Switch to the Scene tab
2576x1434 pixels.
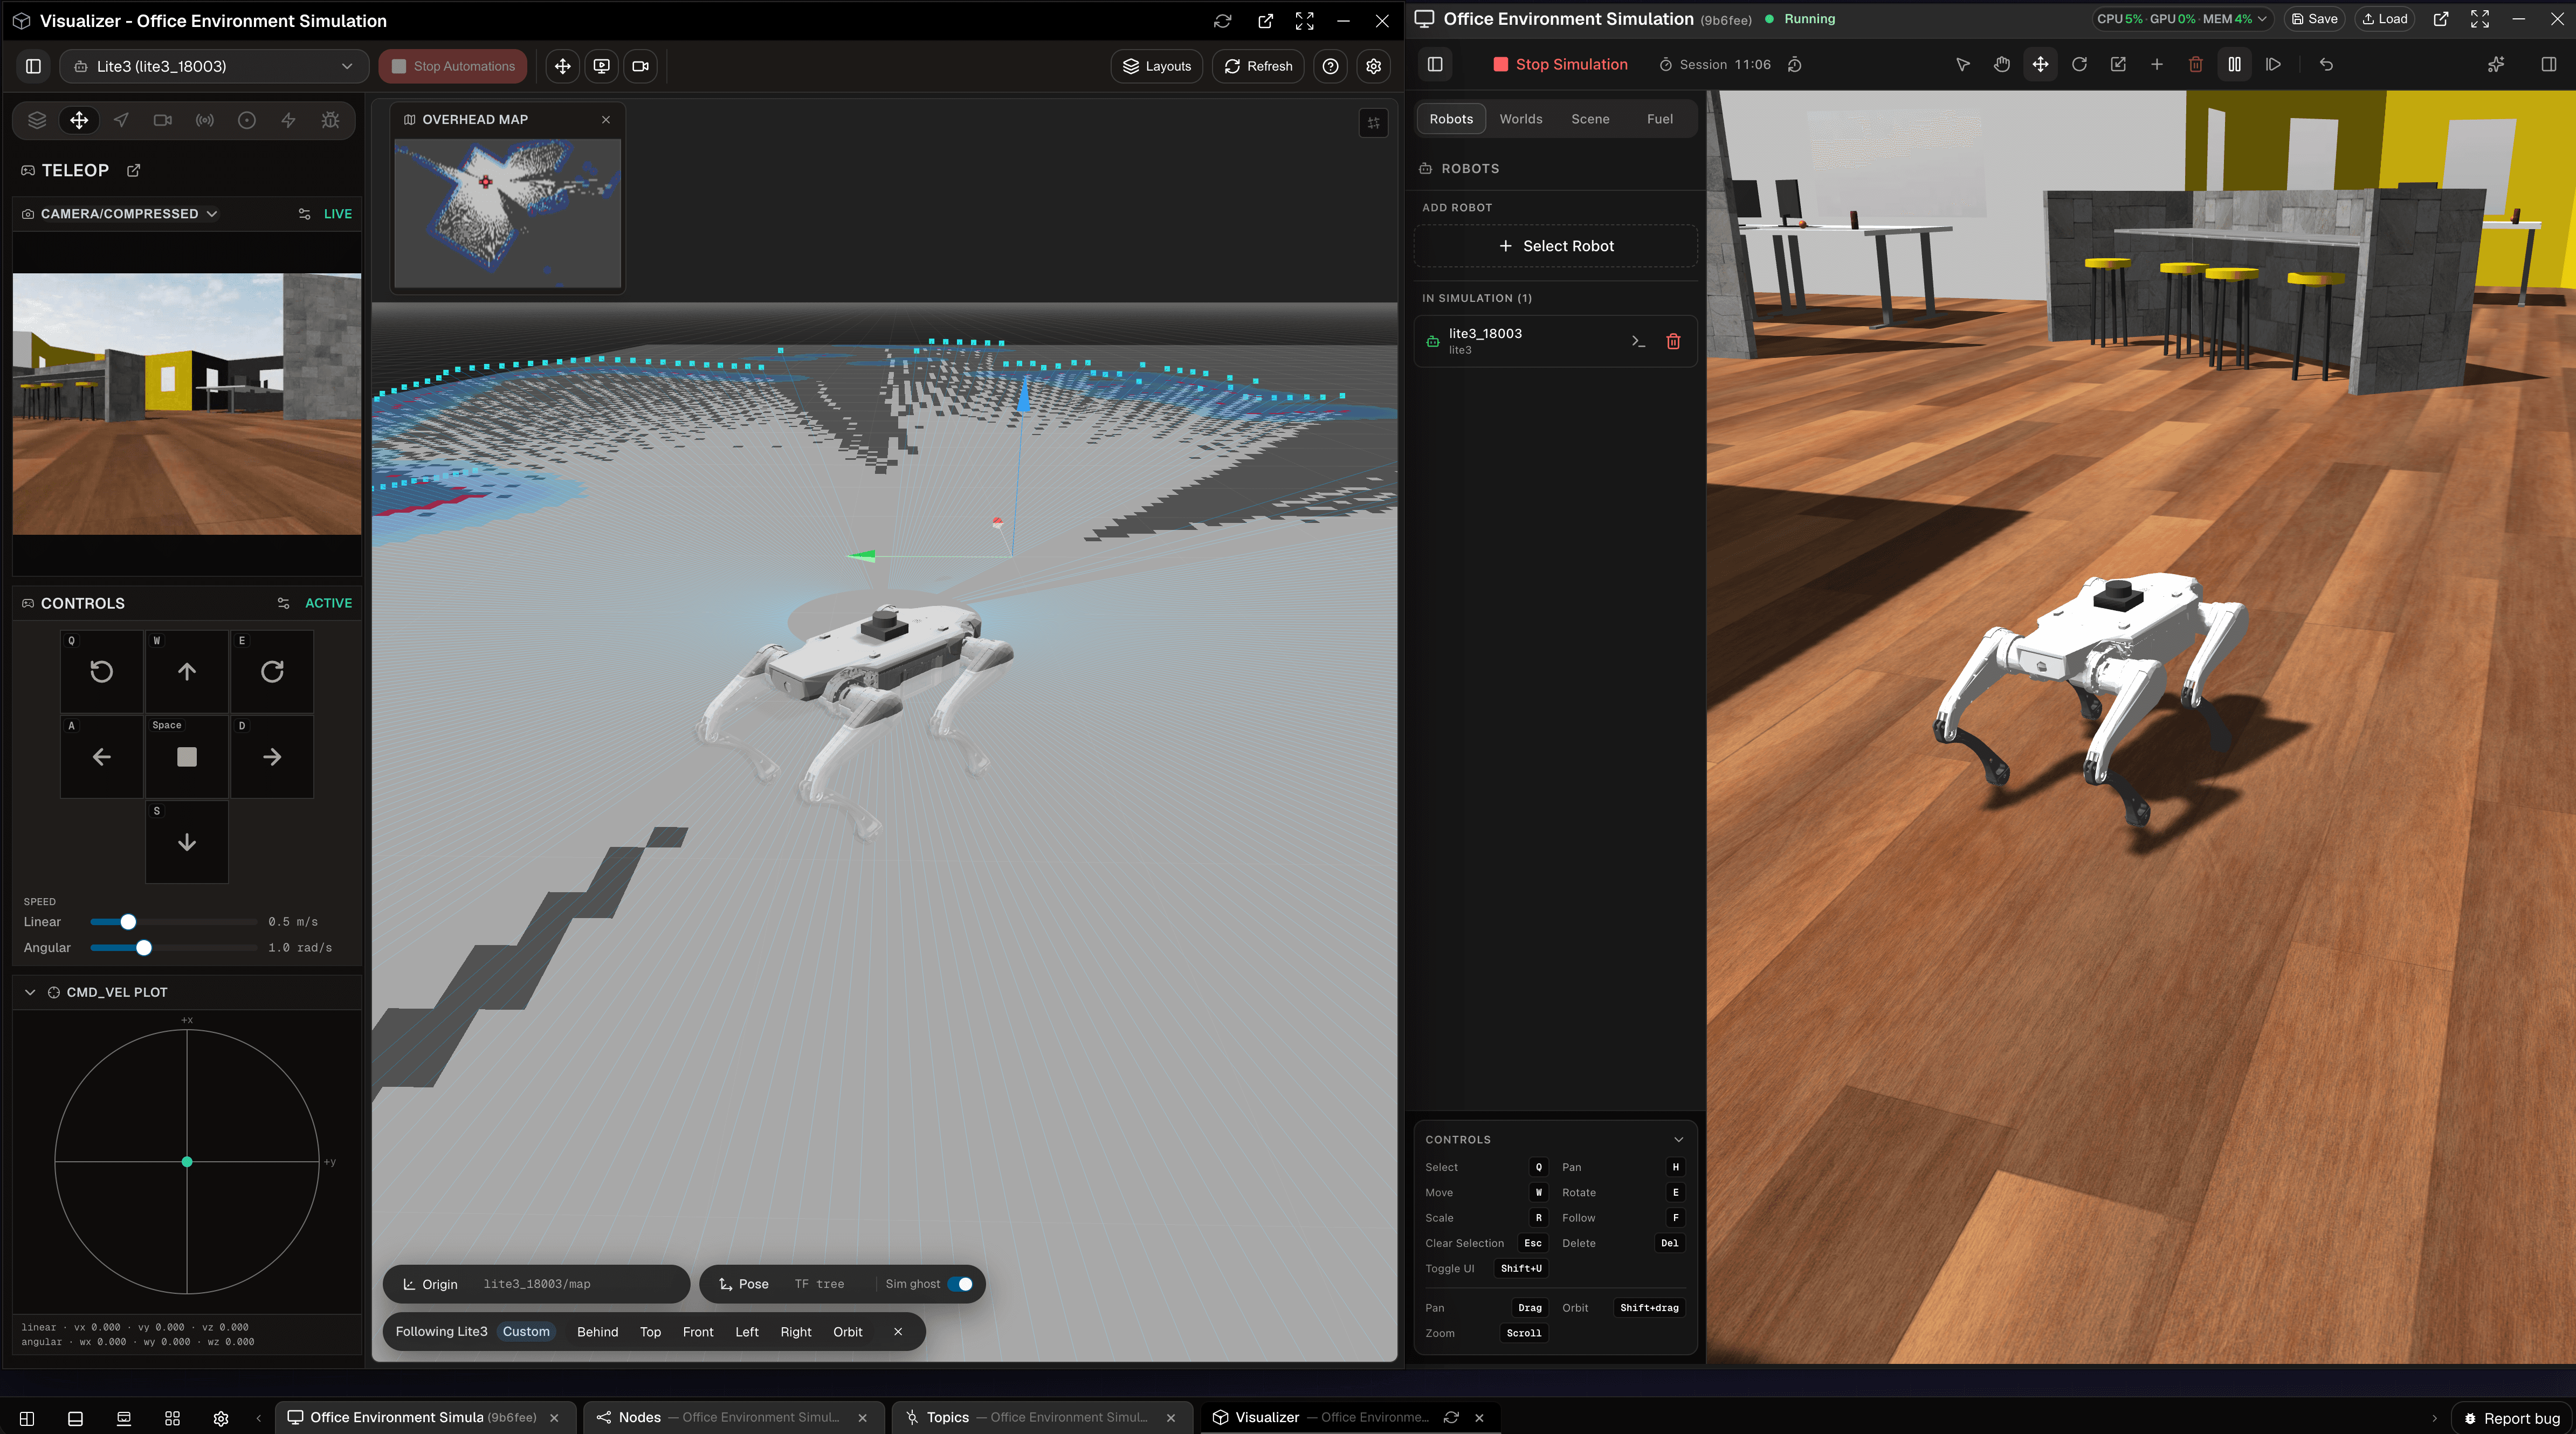(1590, 119)
